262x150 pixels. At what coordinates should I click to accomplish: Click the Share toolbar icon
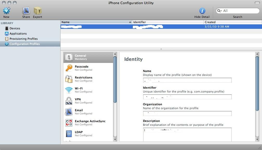pos(26,11)
